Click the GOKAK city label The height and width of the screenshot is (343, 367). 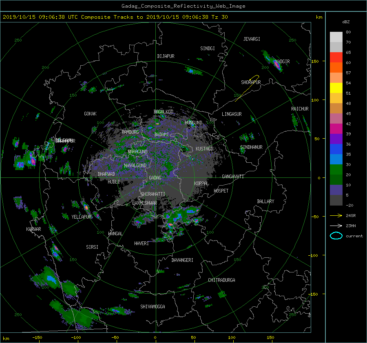(90, 114)
